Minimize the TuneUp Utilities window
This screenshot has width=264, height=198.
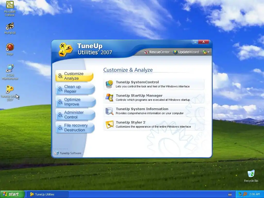click(195, 42)
